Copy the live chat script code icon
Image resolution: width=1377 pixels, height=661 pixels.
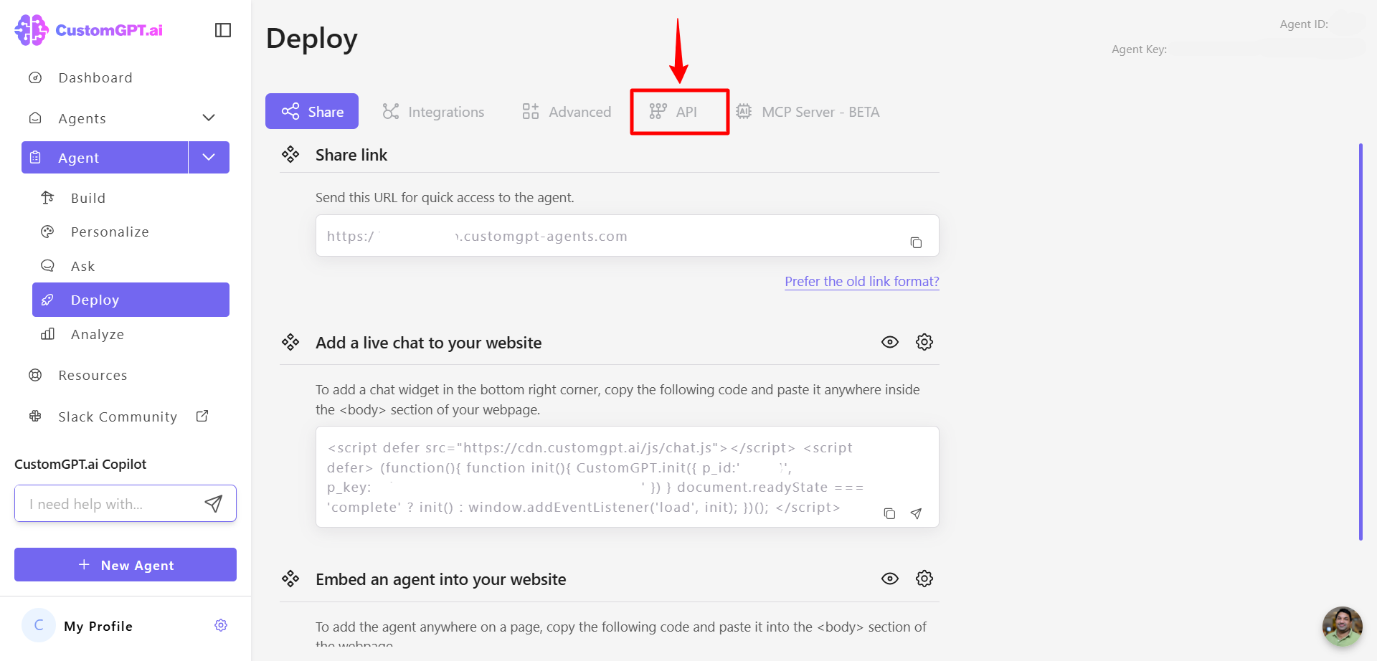pos(889,513)
